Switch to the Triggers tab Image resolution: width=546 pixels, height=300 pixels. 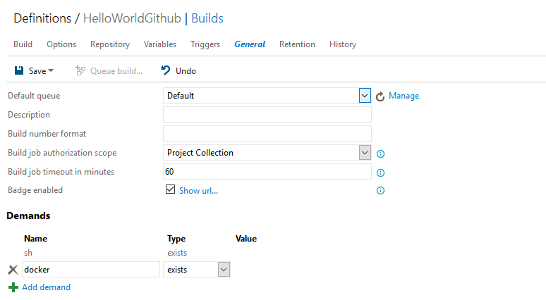click(x=205, y=44)
